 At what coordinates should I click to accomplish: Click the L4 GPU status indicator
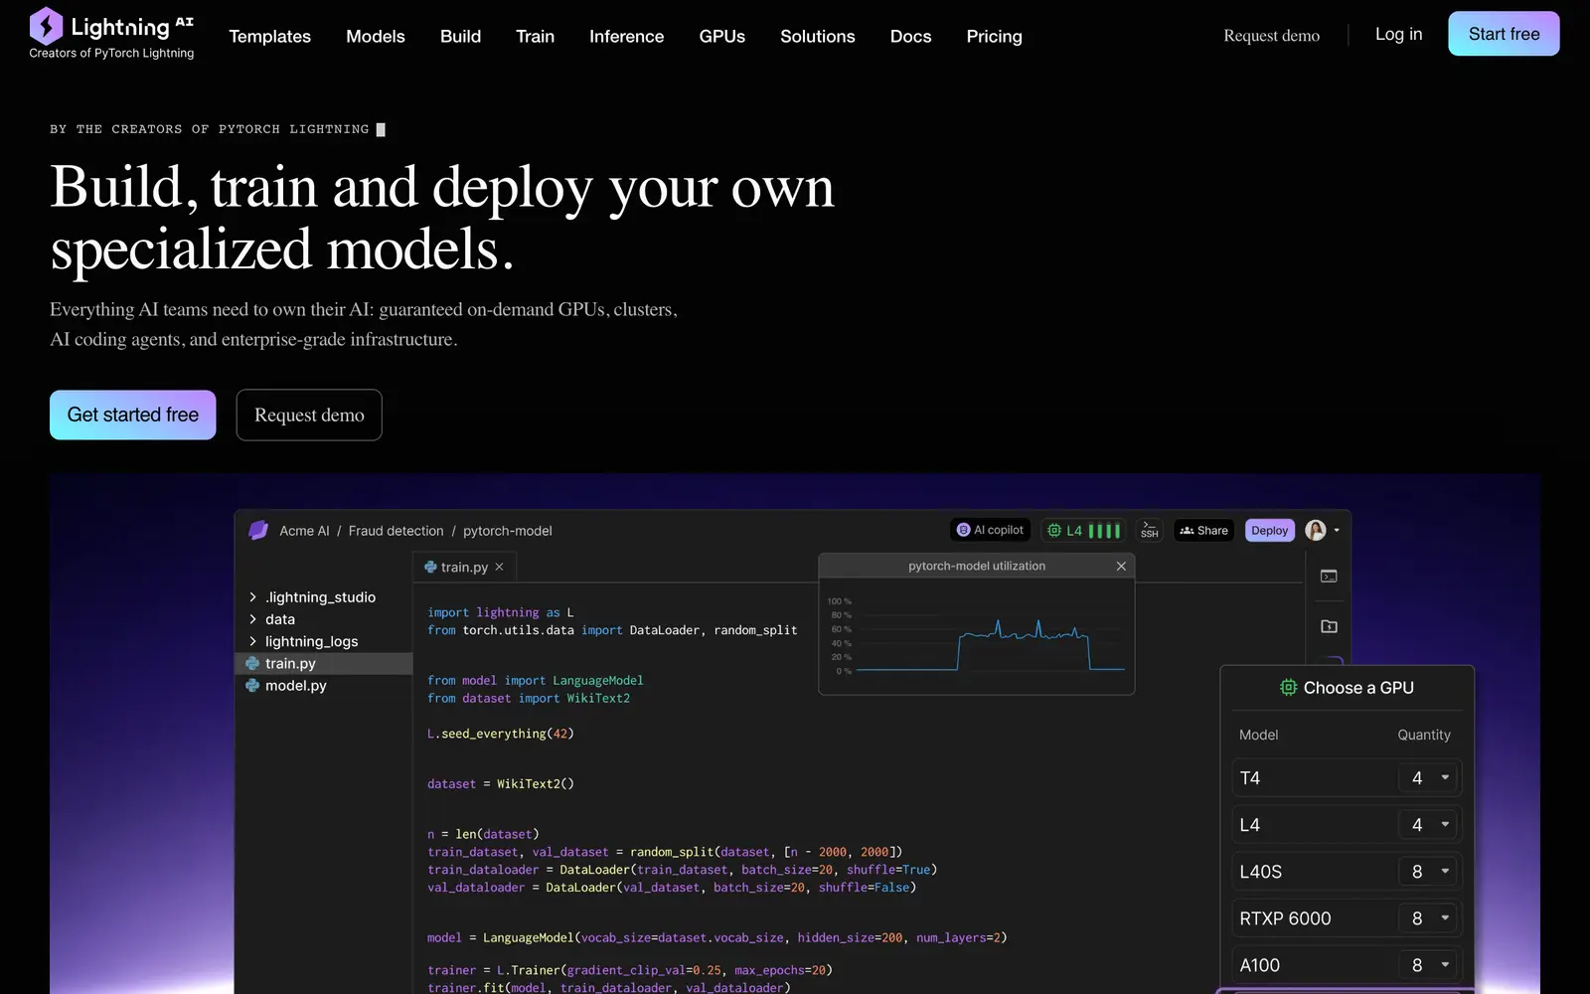pos(1083,531)
